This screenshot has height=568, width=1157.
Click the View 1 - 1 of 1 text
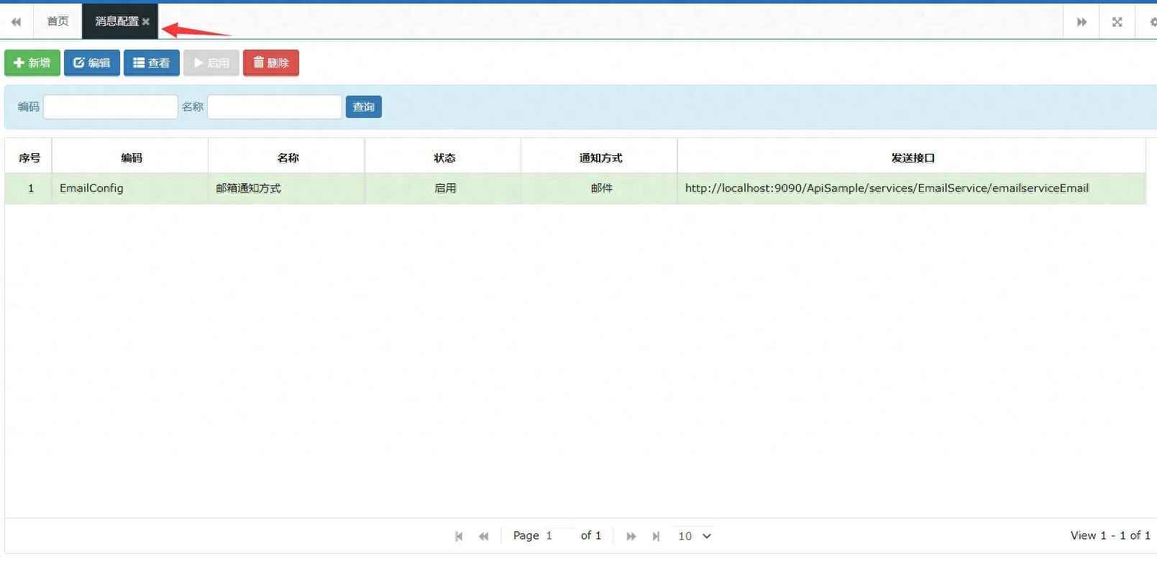[x=1110, y=536]
